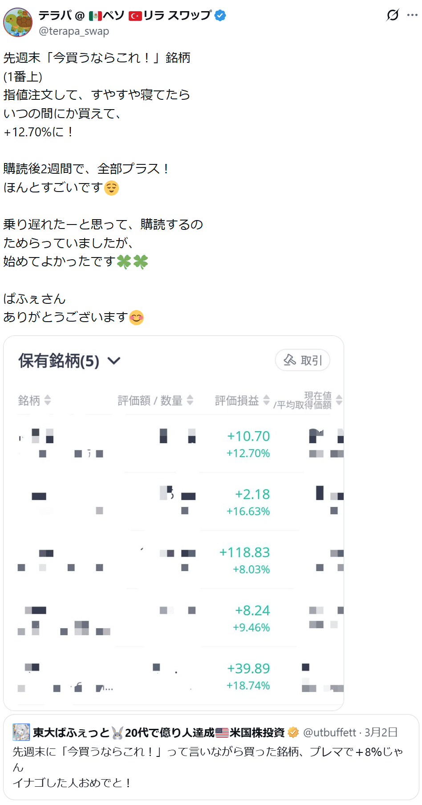Click the turtle profile avatar
This screenshot has width=422, height=805.
point(18,22)
